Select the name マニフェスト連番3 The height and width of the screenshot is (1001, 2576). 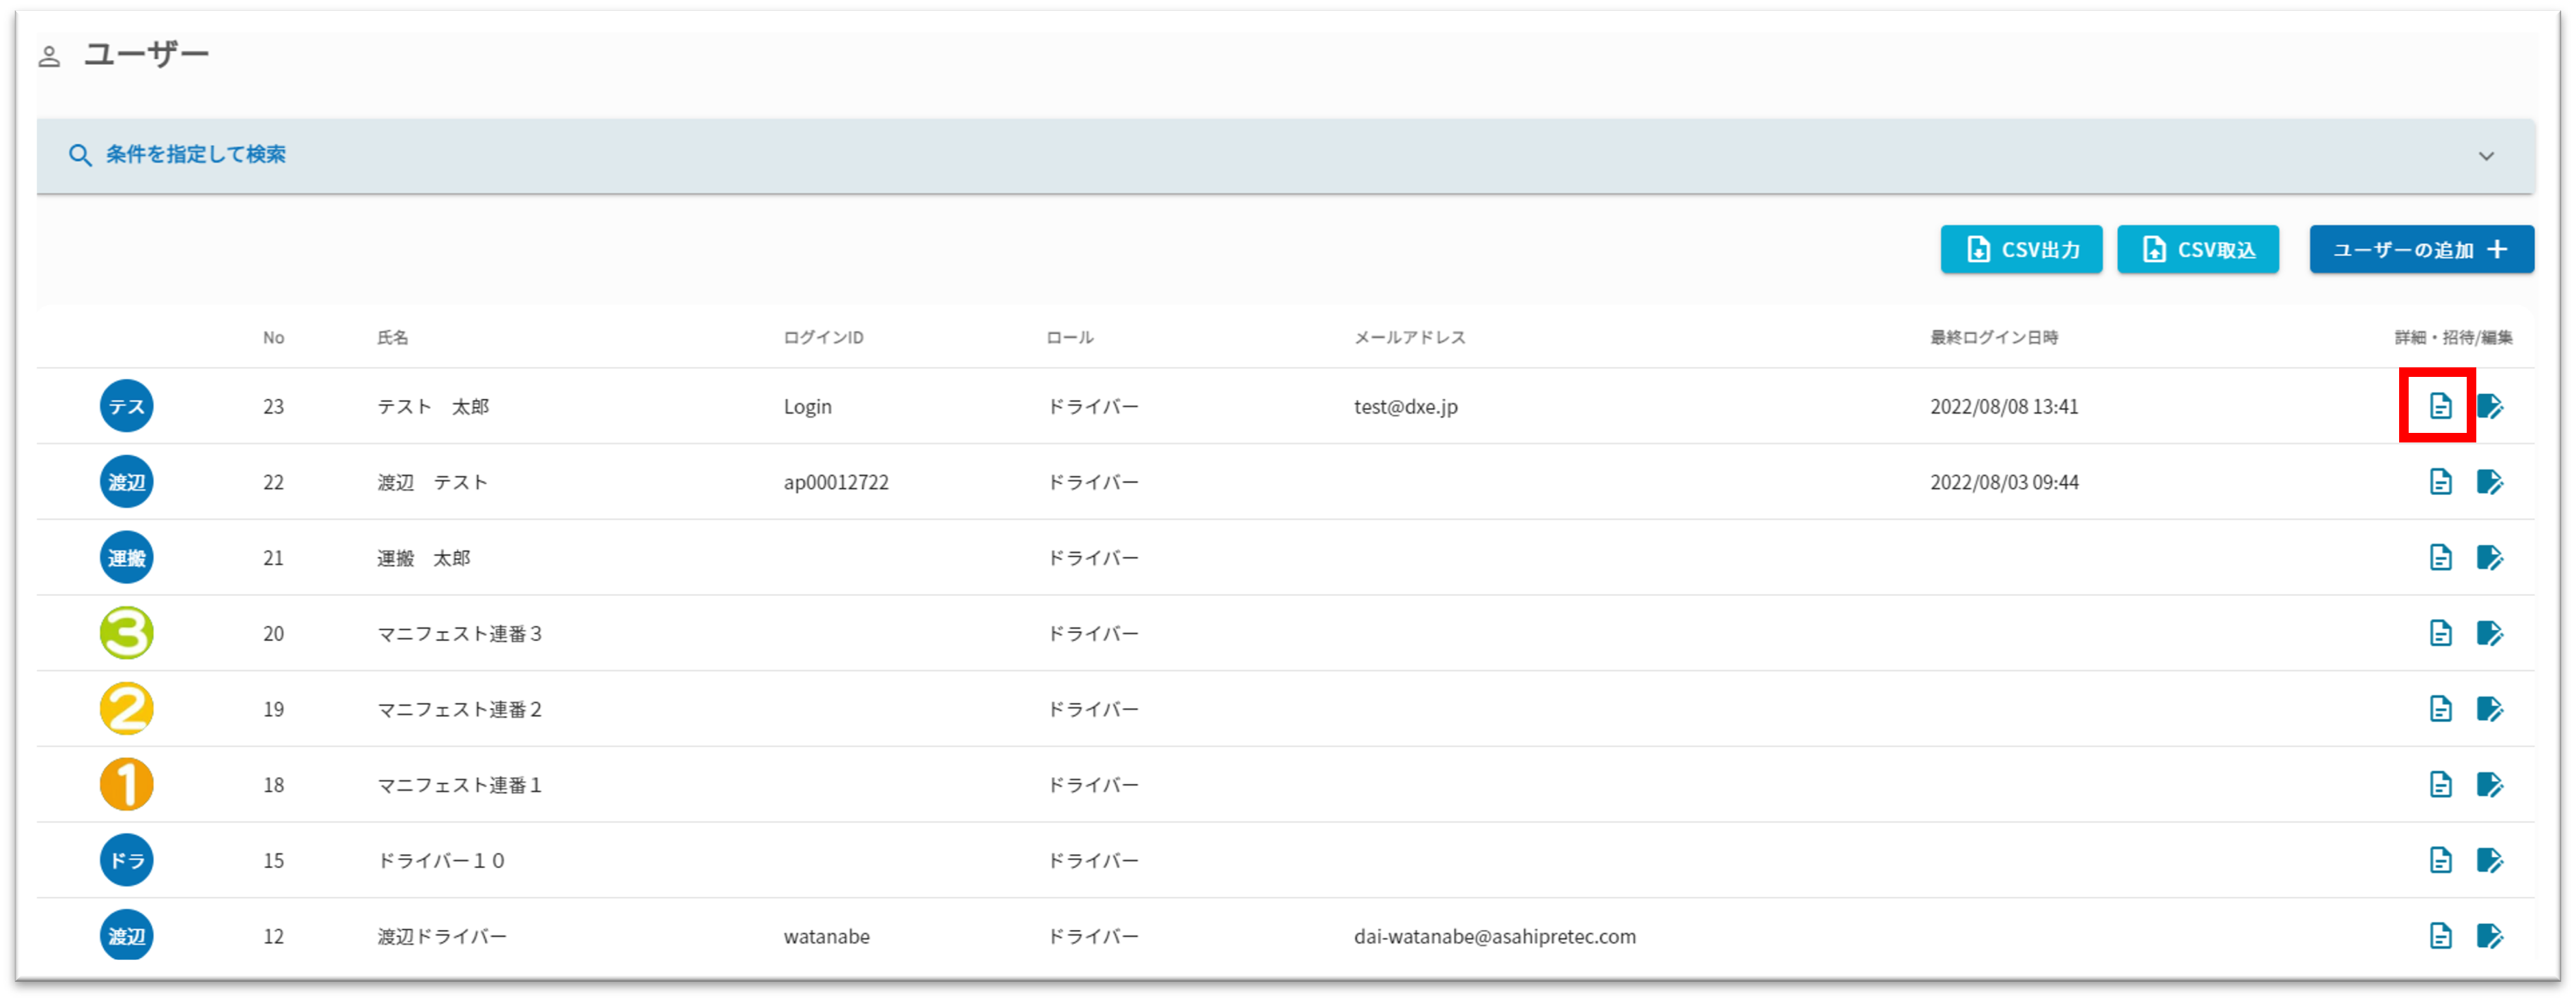coord(459,634)
